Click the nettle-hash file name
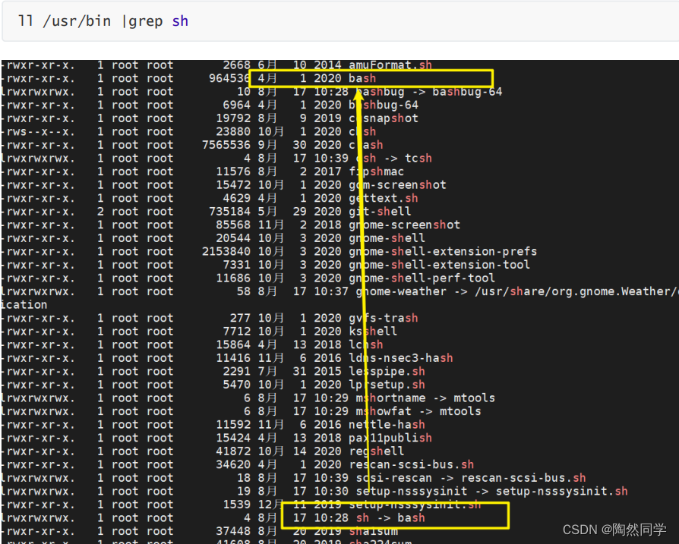The width and height of the screenshot is (679, 544). coord(387,425)
